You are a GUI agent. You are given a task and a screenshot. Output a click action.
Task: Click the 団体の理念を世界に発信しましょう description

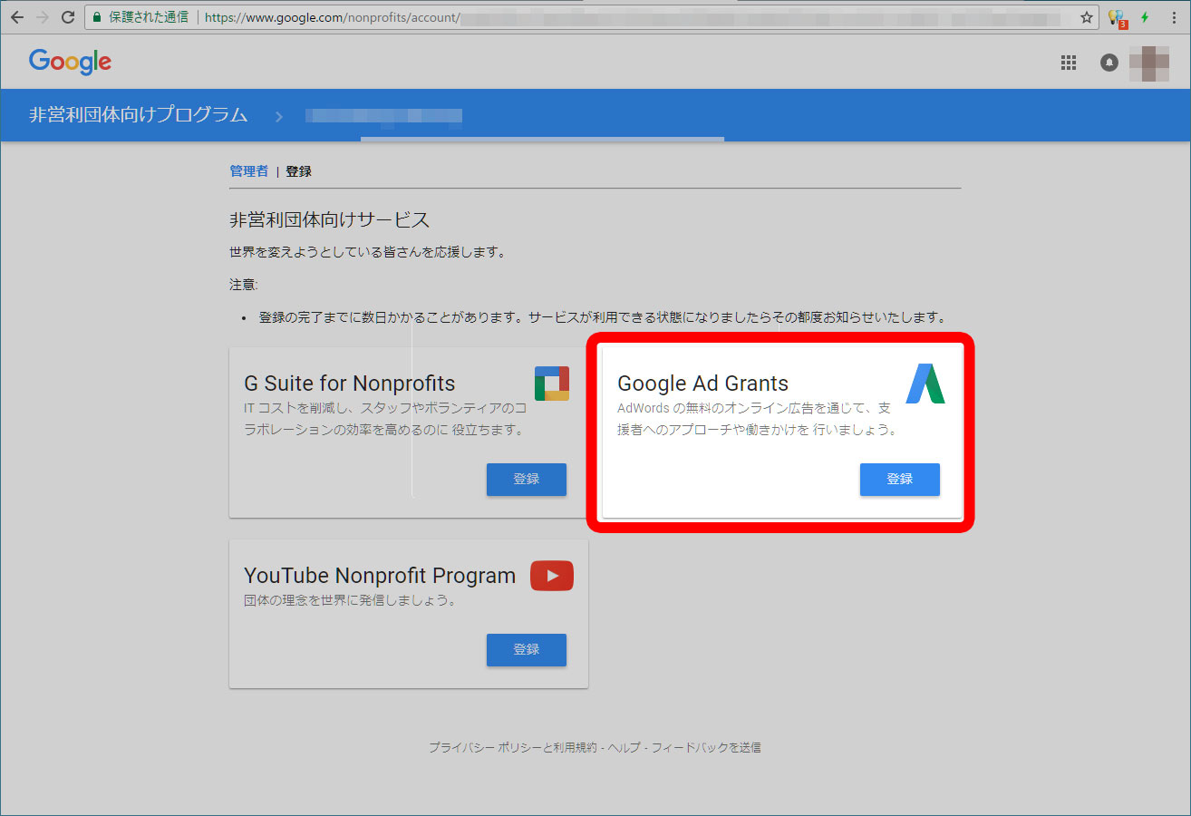350,601
